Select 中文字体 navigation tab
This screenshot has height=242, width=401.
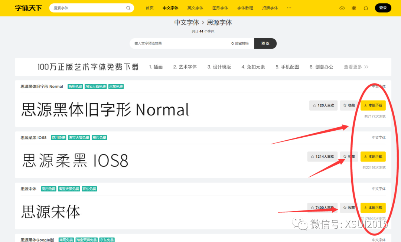170,8
